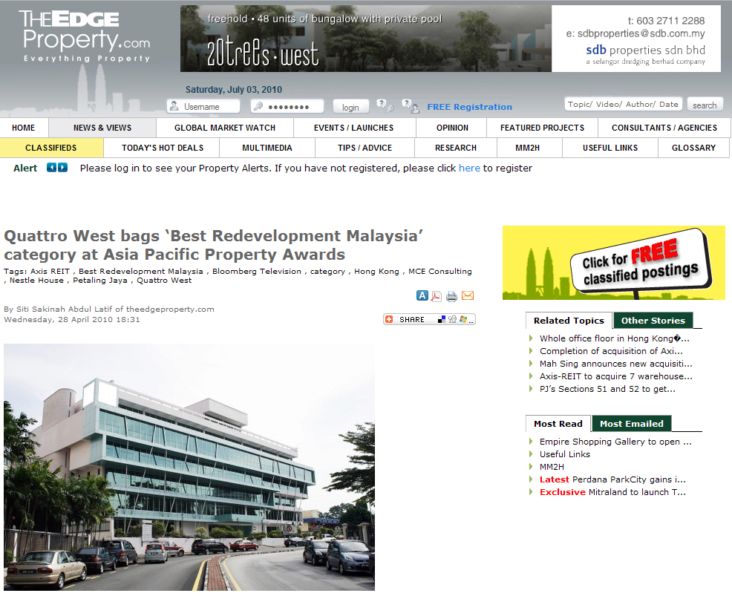732x596 pixels.
Task: Open 'Completion of acquisition of Axi...' story
Action: (611, 351)
